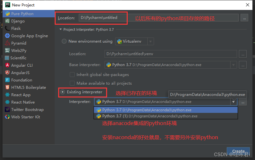
Task: Click the Pyramid project icon
Action: click(7, 43)
